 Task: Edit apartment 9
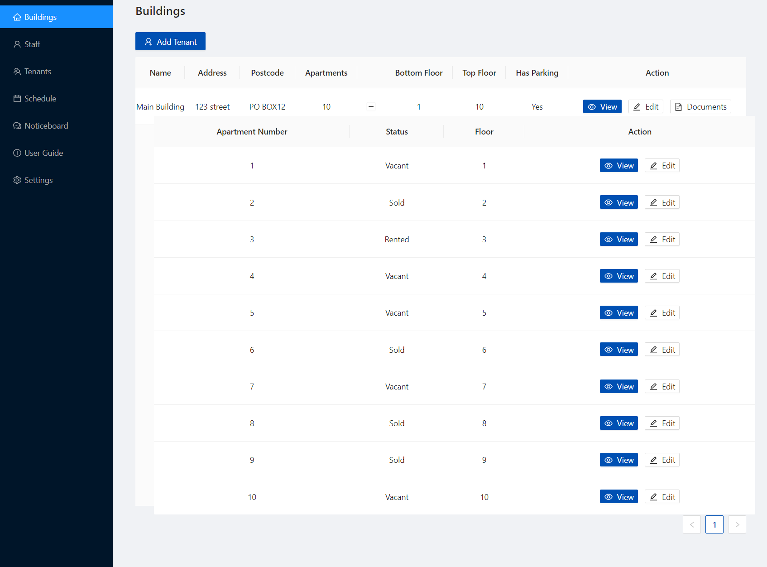(662, 460)
